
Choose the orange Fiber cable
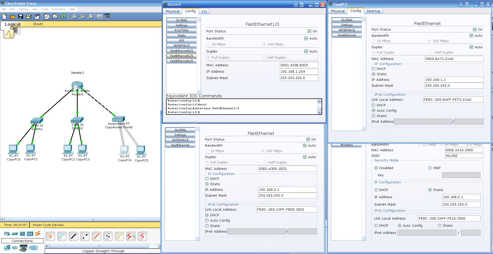(x=96, y=236)
